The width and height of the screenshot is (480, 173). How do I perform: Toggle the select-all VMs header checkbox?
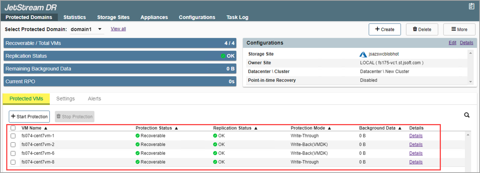pyautogui.click(x=13, y=128)
